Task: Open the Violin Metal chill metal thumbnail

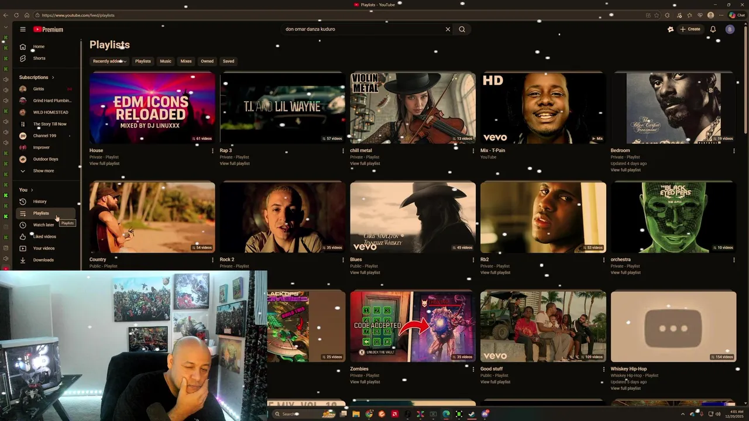Action: point(413,108)
